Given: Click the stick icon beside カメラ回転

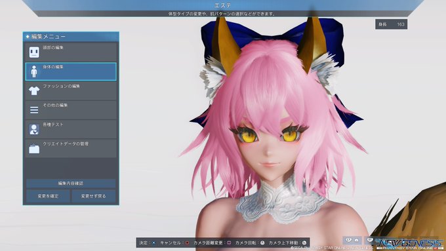Looking at the screenshot, I should 262,243.
